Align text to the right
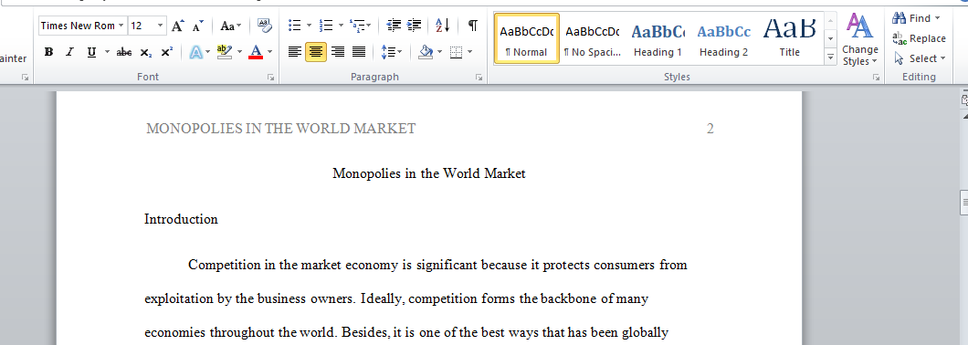Image resolution: width=968 pixels, height=345 pixels. (338, 52)
